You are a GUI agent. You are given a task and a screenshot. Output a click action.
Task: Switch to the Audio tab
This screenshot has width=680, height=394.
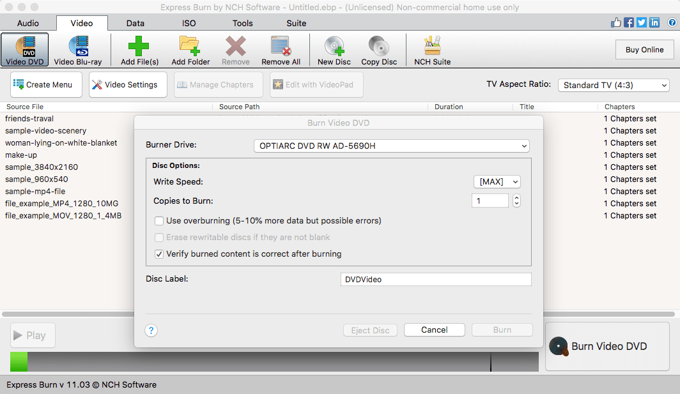[x=28, y=23]
